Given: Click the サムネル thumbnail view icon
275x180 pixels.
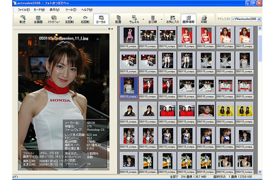Looking at the screenshot, I should 134,19.
